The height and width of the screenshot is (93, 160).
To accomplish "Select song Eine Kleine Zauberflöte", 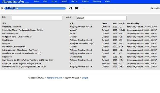I will (x=12, y=27).
